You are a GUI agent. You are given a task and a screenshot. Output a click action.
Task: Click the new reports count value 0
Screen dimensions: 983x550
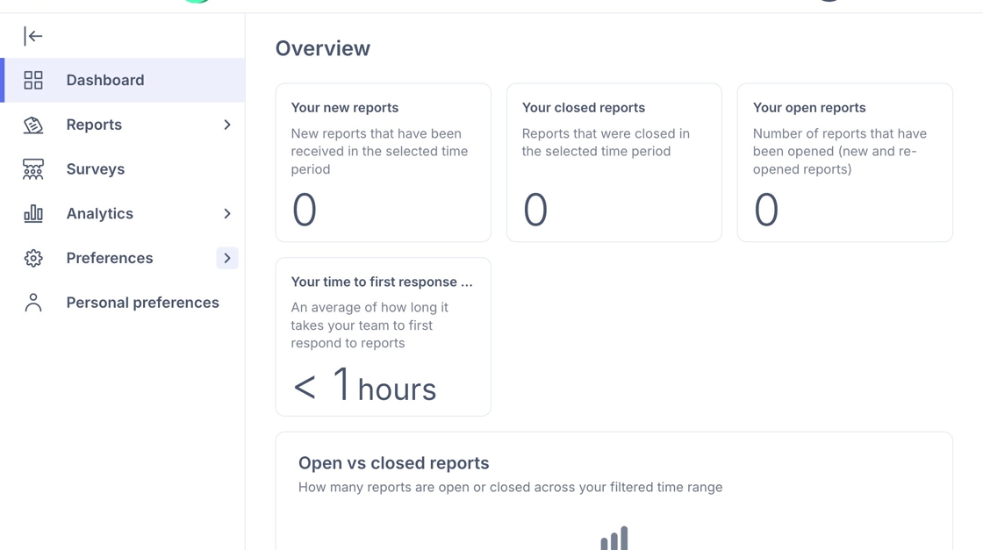pos(305,210)
